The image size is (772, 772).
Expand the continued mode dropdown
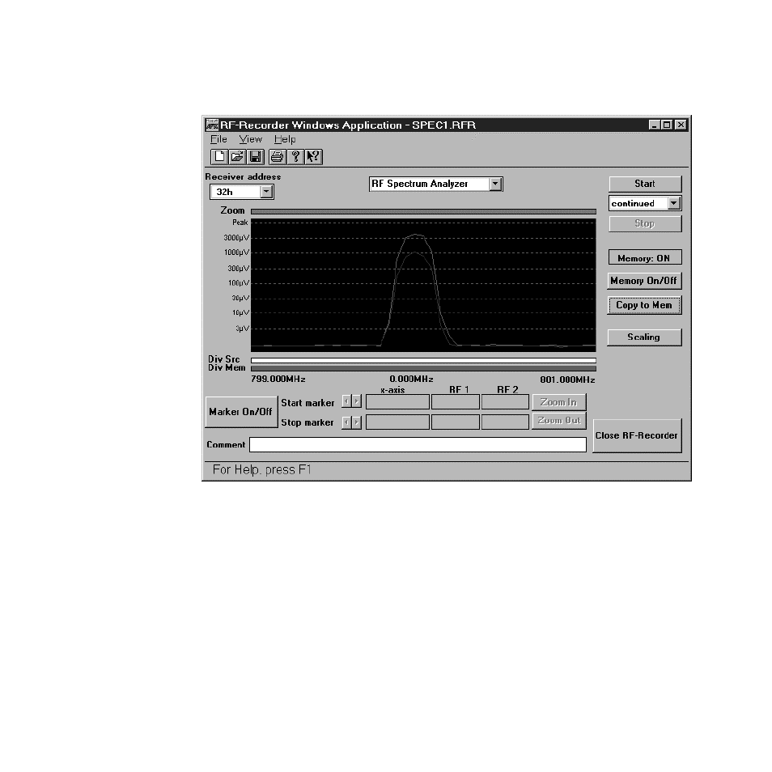pos(674,203)
